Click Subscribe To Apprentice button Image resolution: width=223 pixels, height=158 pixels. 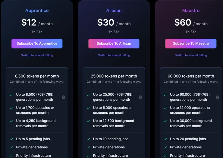[x=37, y=43]
